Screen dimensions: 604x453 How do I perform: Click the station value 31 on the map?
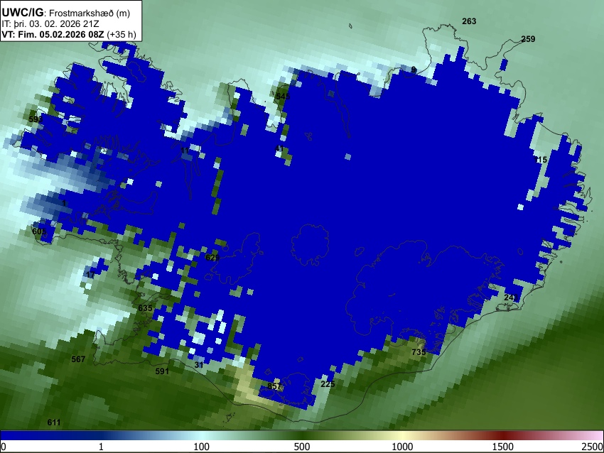coord(199,365)
